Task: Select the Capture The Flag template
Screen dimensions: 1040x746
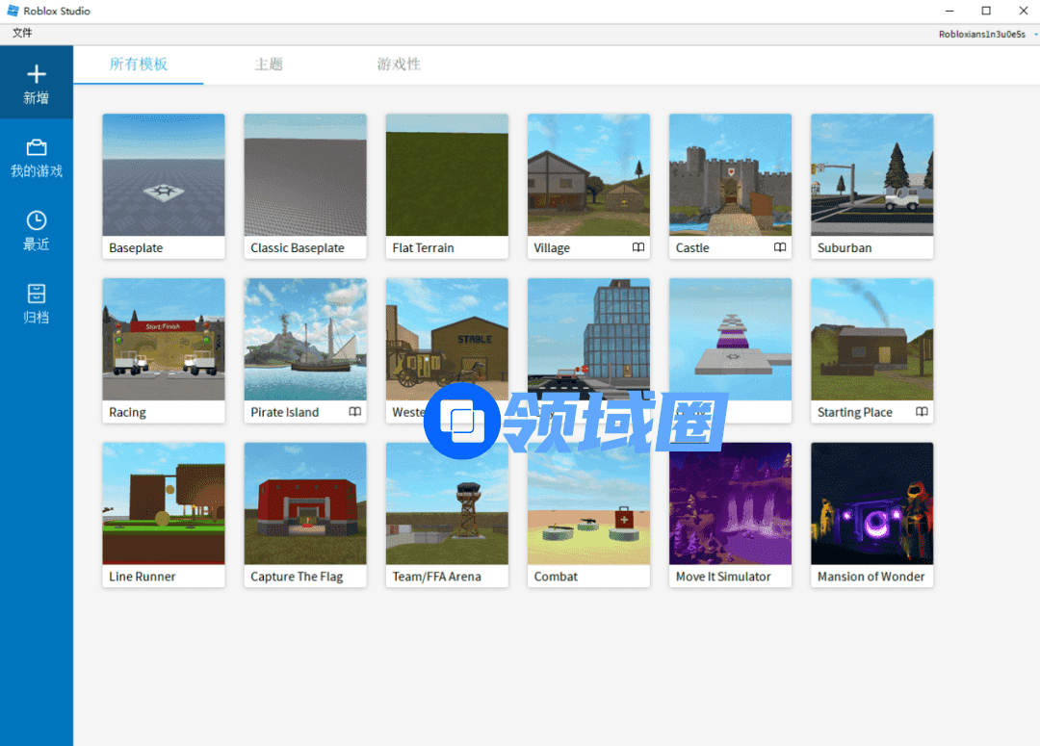Action: point(305,503)
